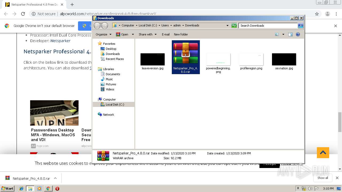Image resolution: width=342 pixels, height=192 pixels.
Task: Select Libraries in the navigation pane
Action: click(108, 69)
